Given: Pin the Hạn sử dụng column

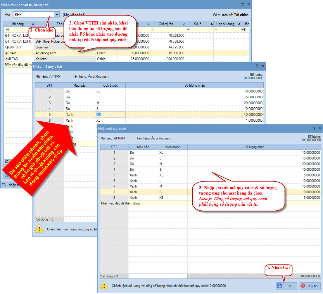Looking at the screenshot, I should pyautogui.click(x=238, y=24).
